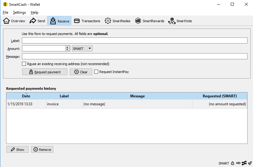
Task: Increase amount with the up stepper arrow
Action: tap(67, 47)
